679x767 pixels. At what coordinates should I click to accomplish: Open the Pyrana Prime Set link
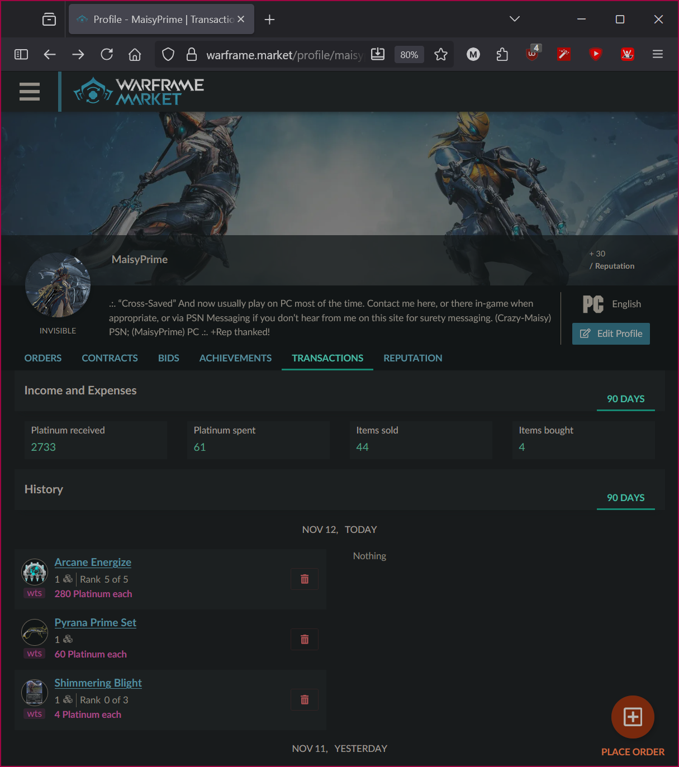click(95, 622)
